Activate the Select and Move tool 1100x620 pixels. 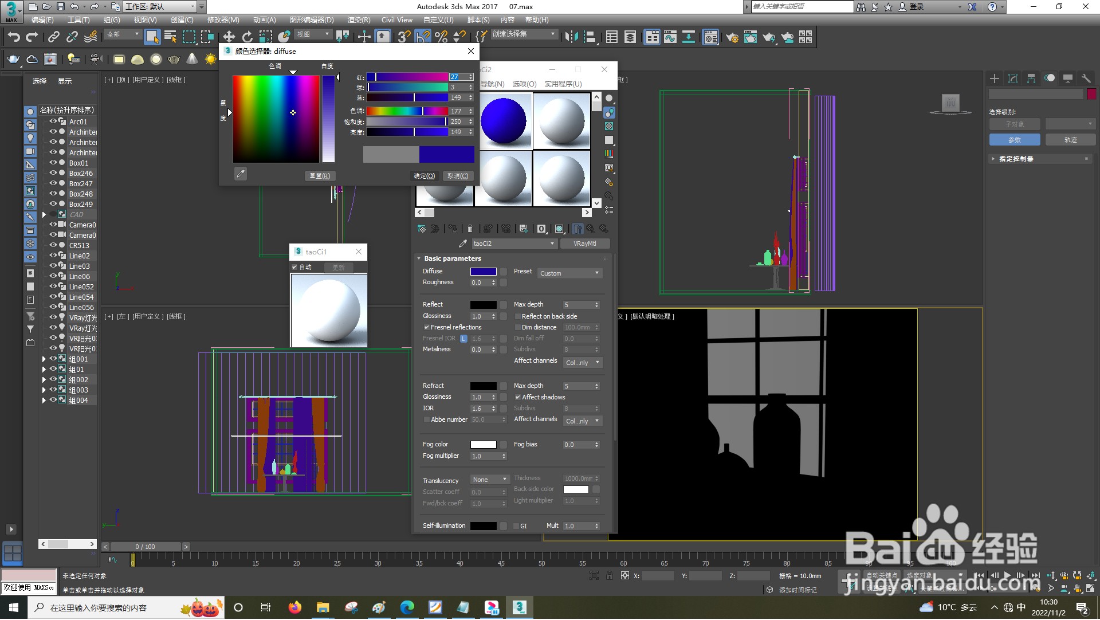tap(229, 37)
